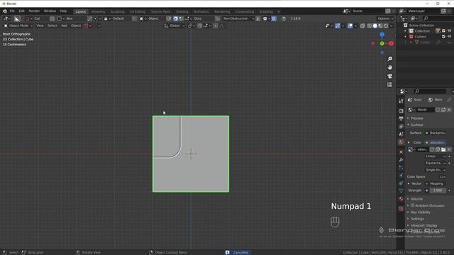Image resolution: width=454 pixels, height=255 pixels.
Task: Click the zoom magnifier viewport icon
Action: 389,59
